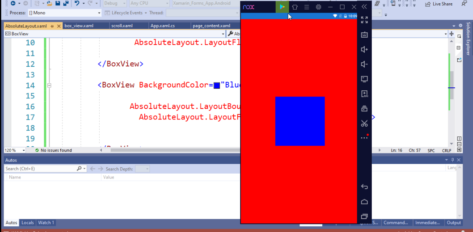Open the Solution Explorer side tab

[x=468, y=38]
